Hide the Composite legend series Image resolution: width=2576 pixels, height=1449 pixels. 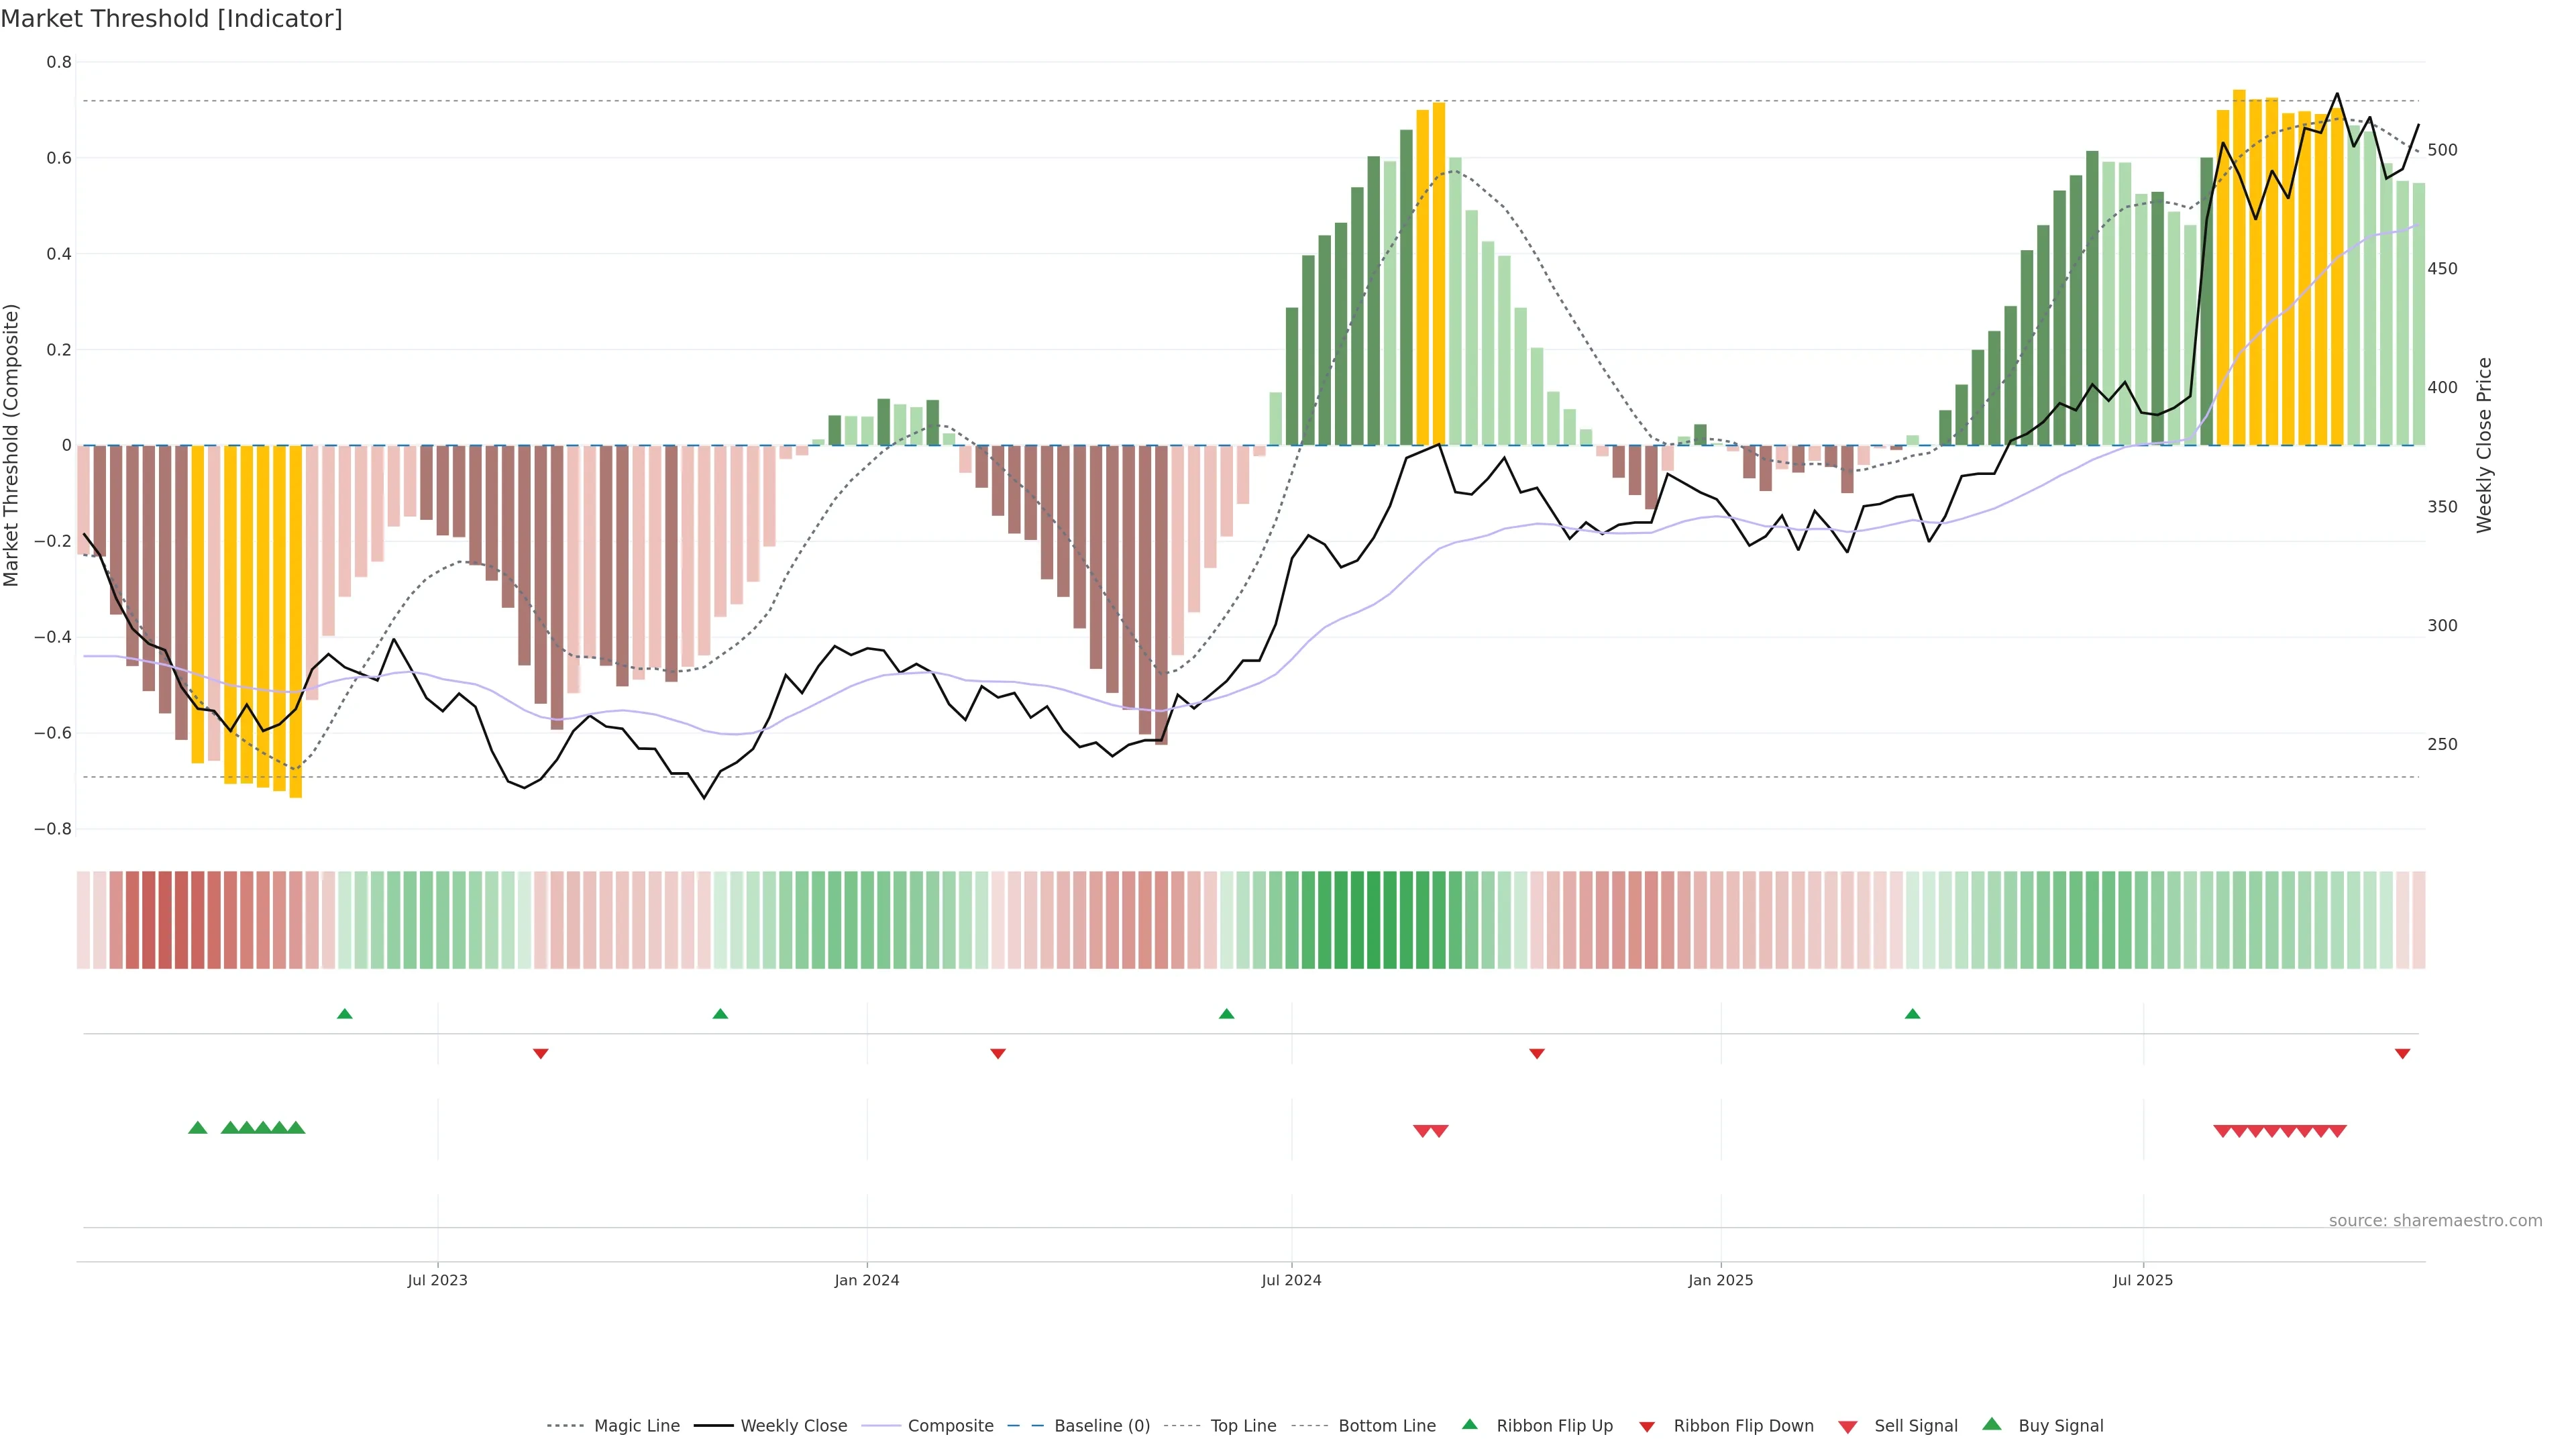tap(950, 1425)
